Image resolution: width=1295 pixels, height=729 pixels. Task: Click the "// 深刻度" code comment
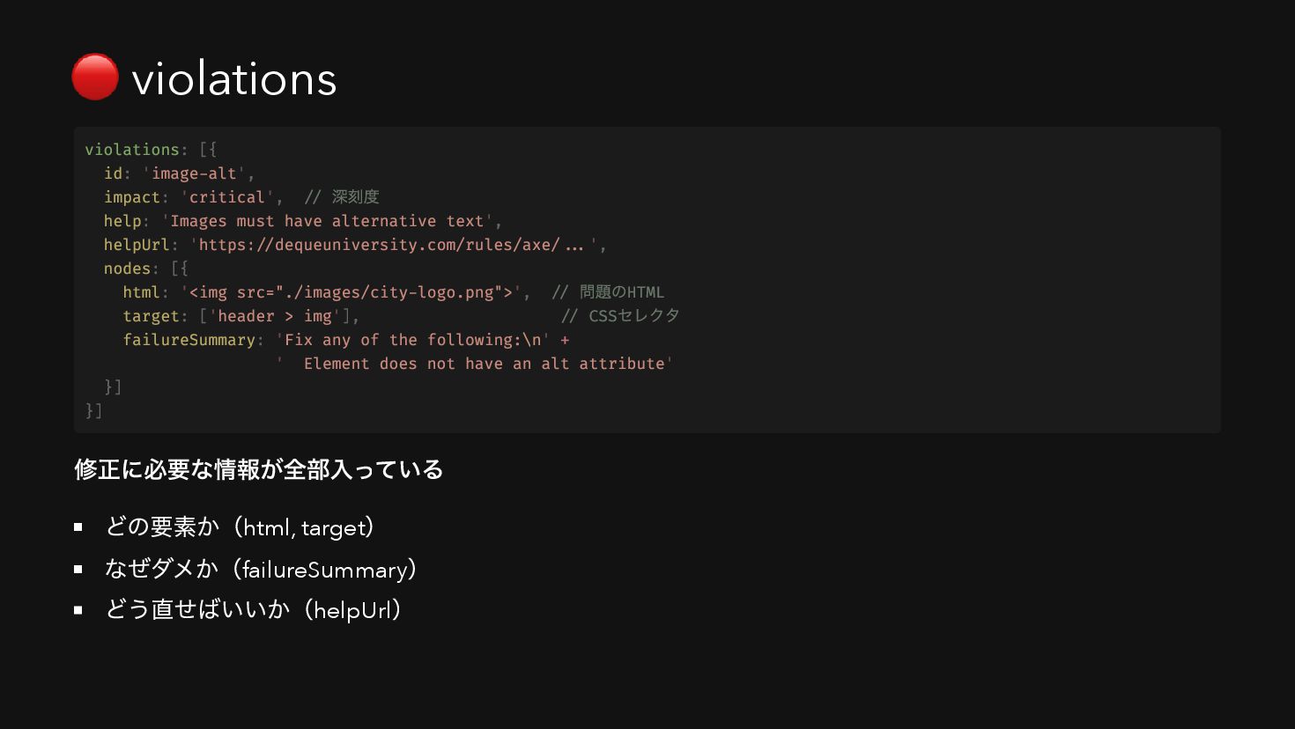point(342,197)
